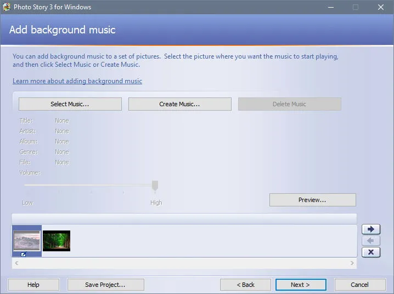The image size is (394, 294).
Task: Open the Create Music dialog
Action: click(x=180, y=104)
